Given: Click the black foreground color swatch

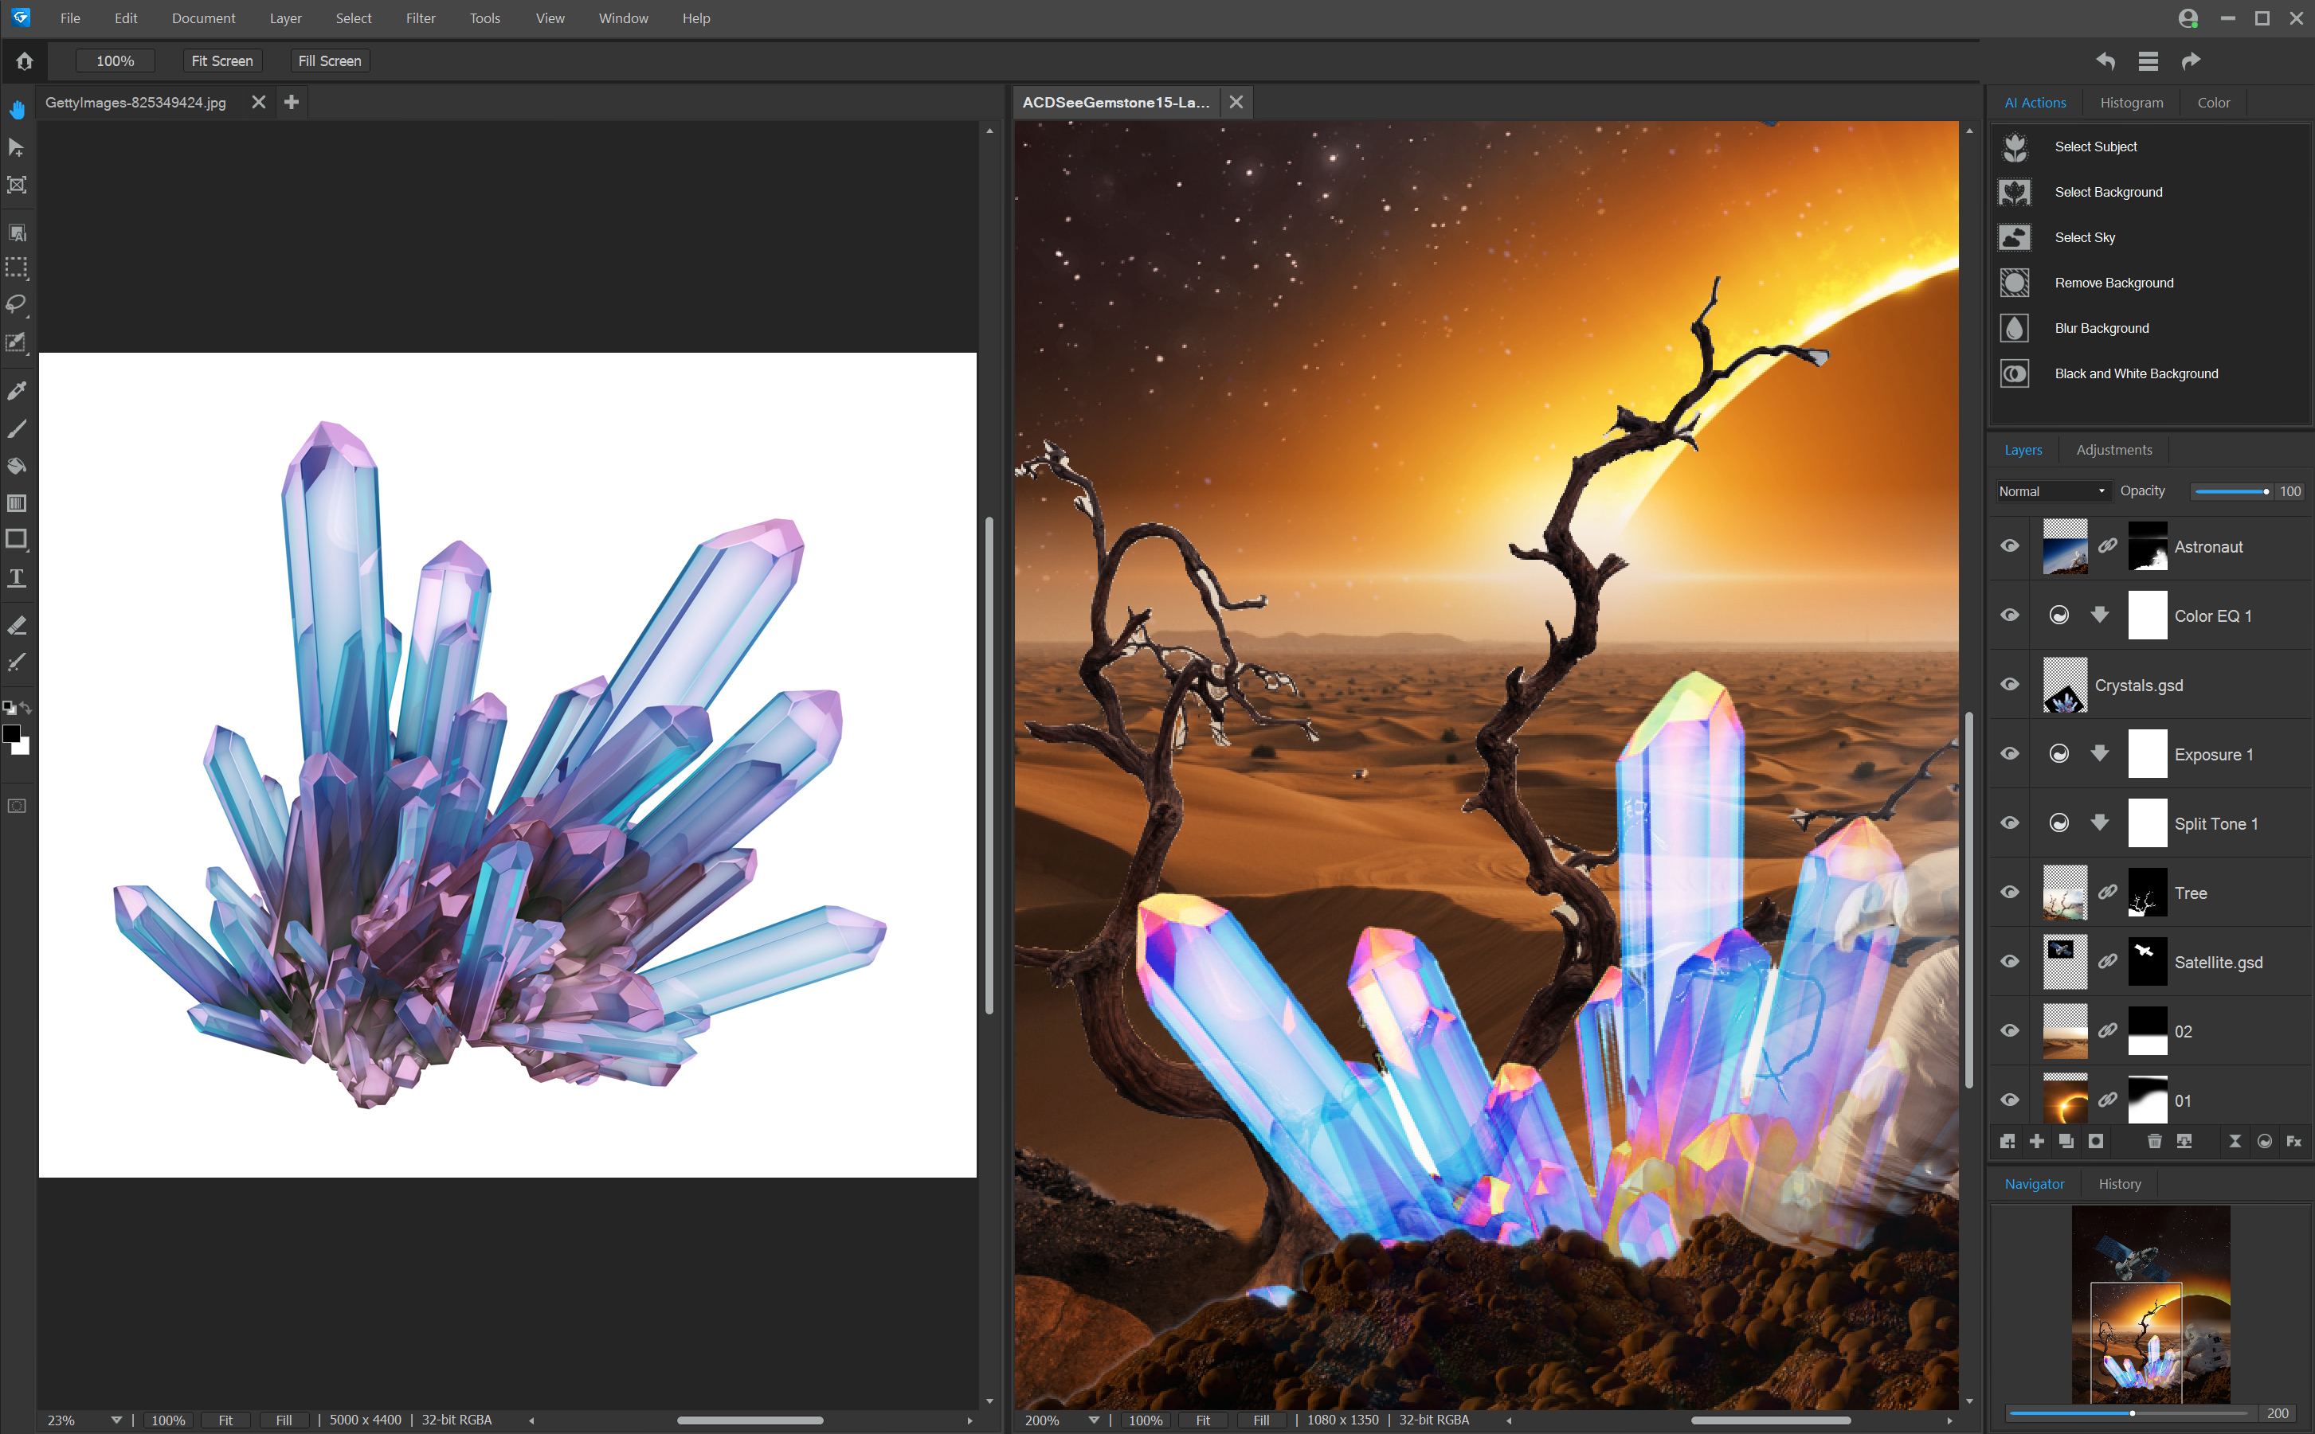Looking at the screenshot, I should click(11, 733).
